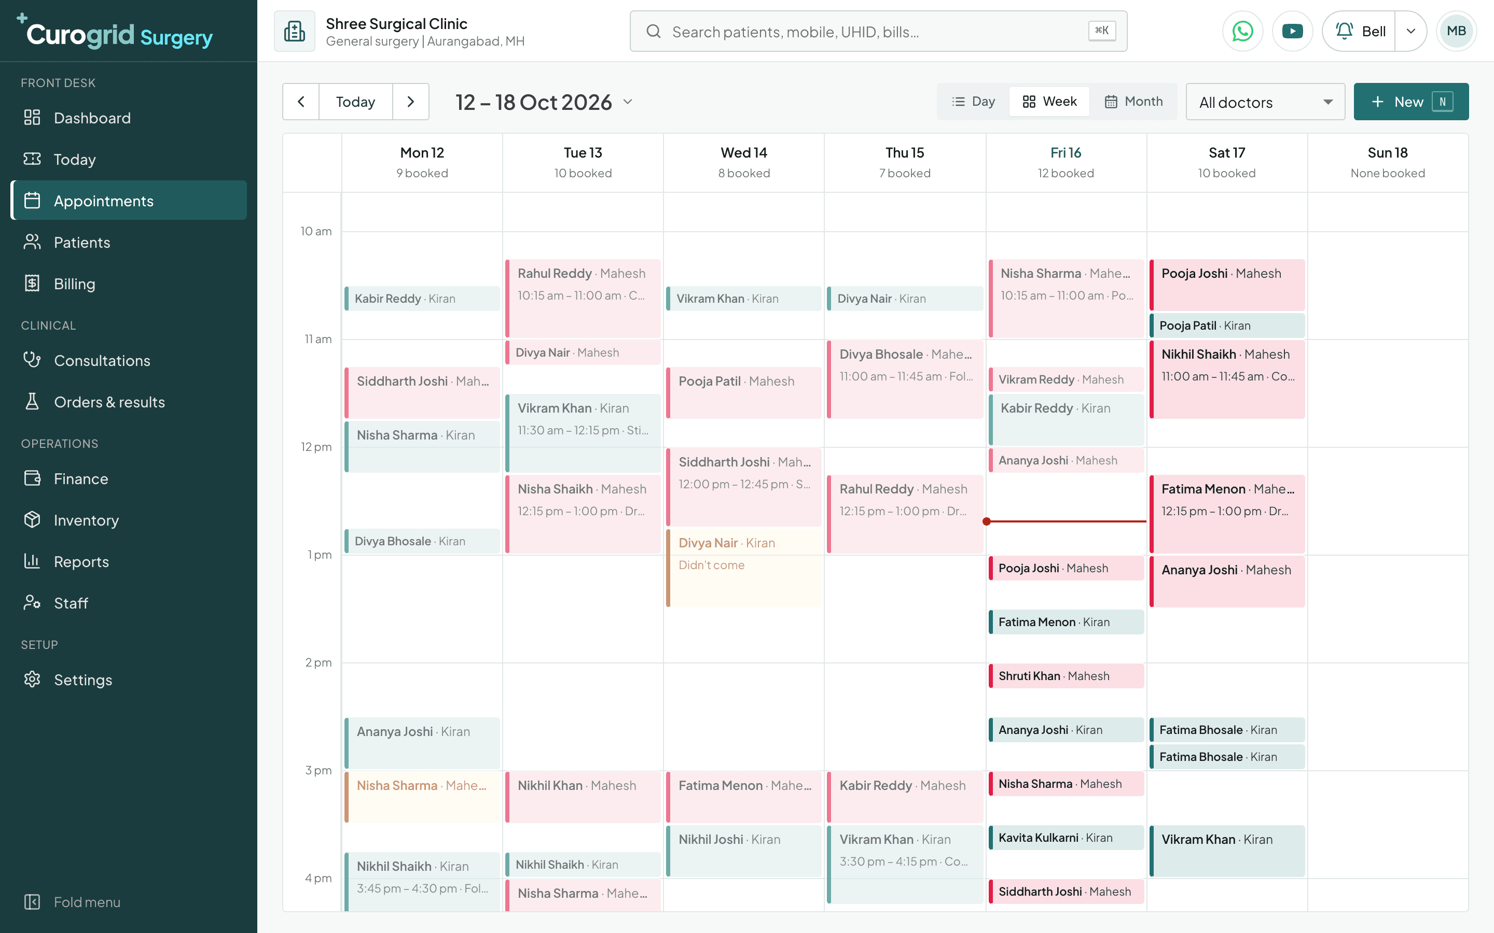Open Today in Front Desk sidebar

point(129,159)
